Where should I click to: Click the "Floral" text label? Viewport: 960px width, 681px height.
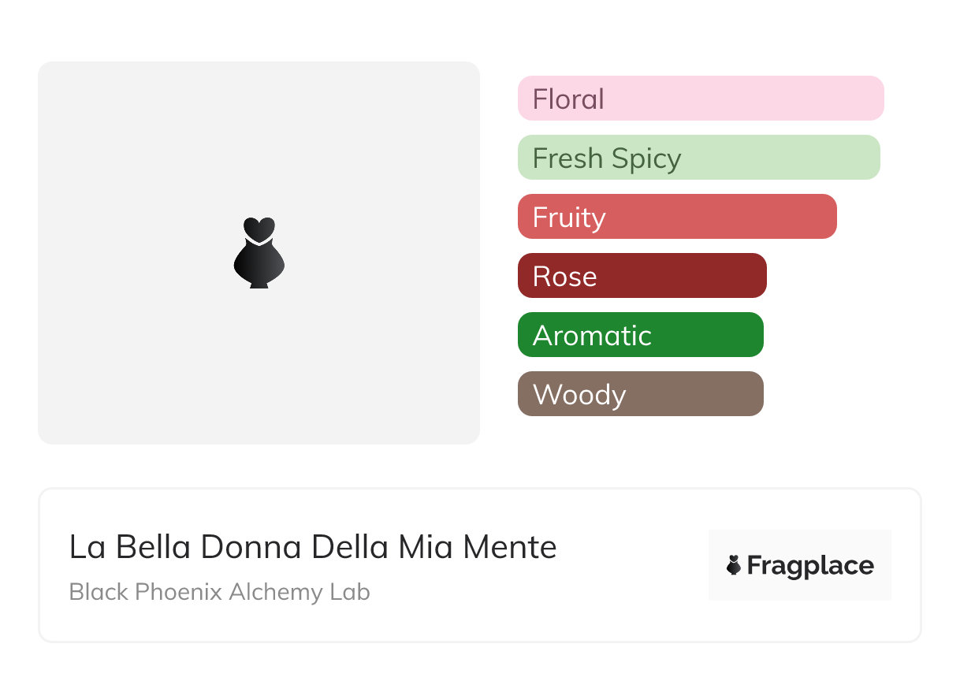pyautogui.click(x=568, y=99)
